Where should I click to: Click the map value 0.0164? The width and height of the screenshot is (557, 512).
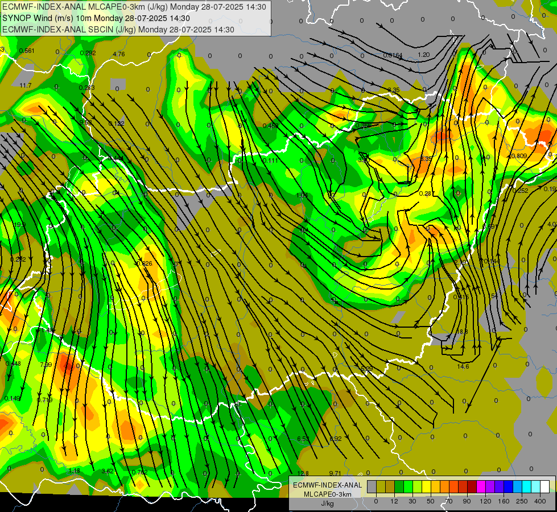(393, 55)
